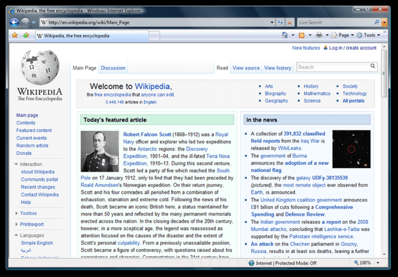
Task: Click the Robert Falcon Scott portrait
Action: coord(100,151)
